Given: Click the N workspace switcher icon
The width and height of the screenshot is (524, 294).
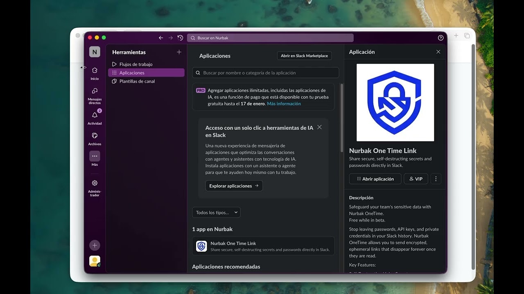Looking at the screenshot, I should 95,52.
